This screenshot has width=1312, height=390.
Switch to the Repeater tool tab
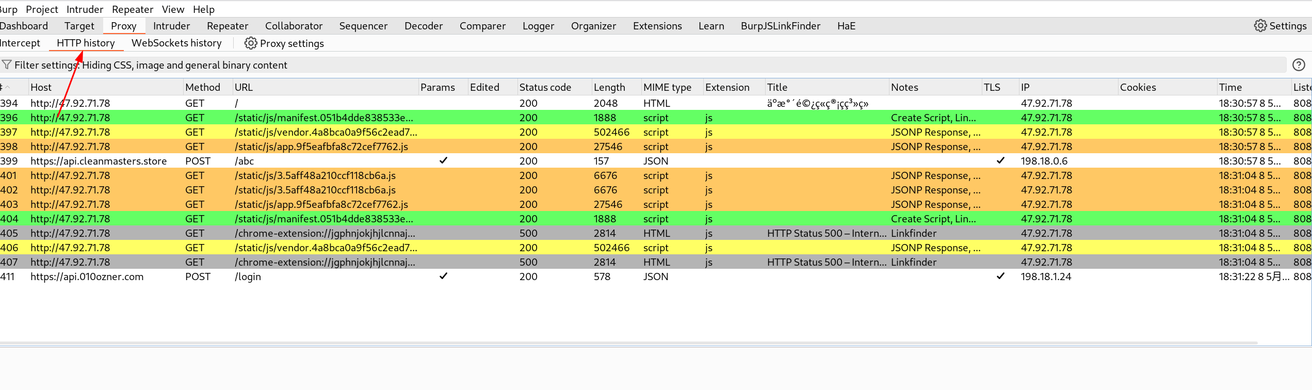click(x=228, y=26)
